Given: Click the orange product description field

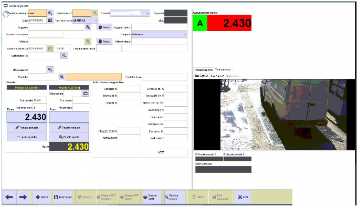Looking at the screenshot, I should (93, 77).
